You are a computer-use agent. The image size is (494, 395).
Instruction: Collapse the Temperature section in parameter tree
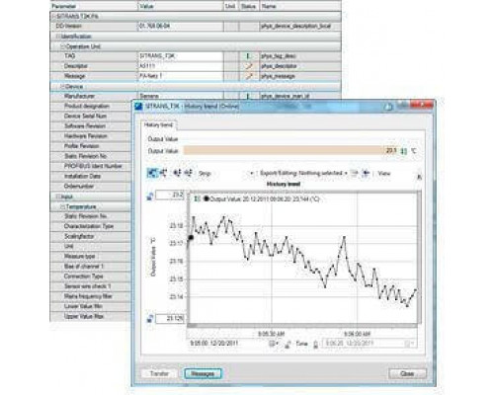pyautogui.click(x=62, y=206)
